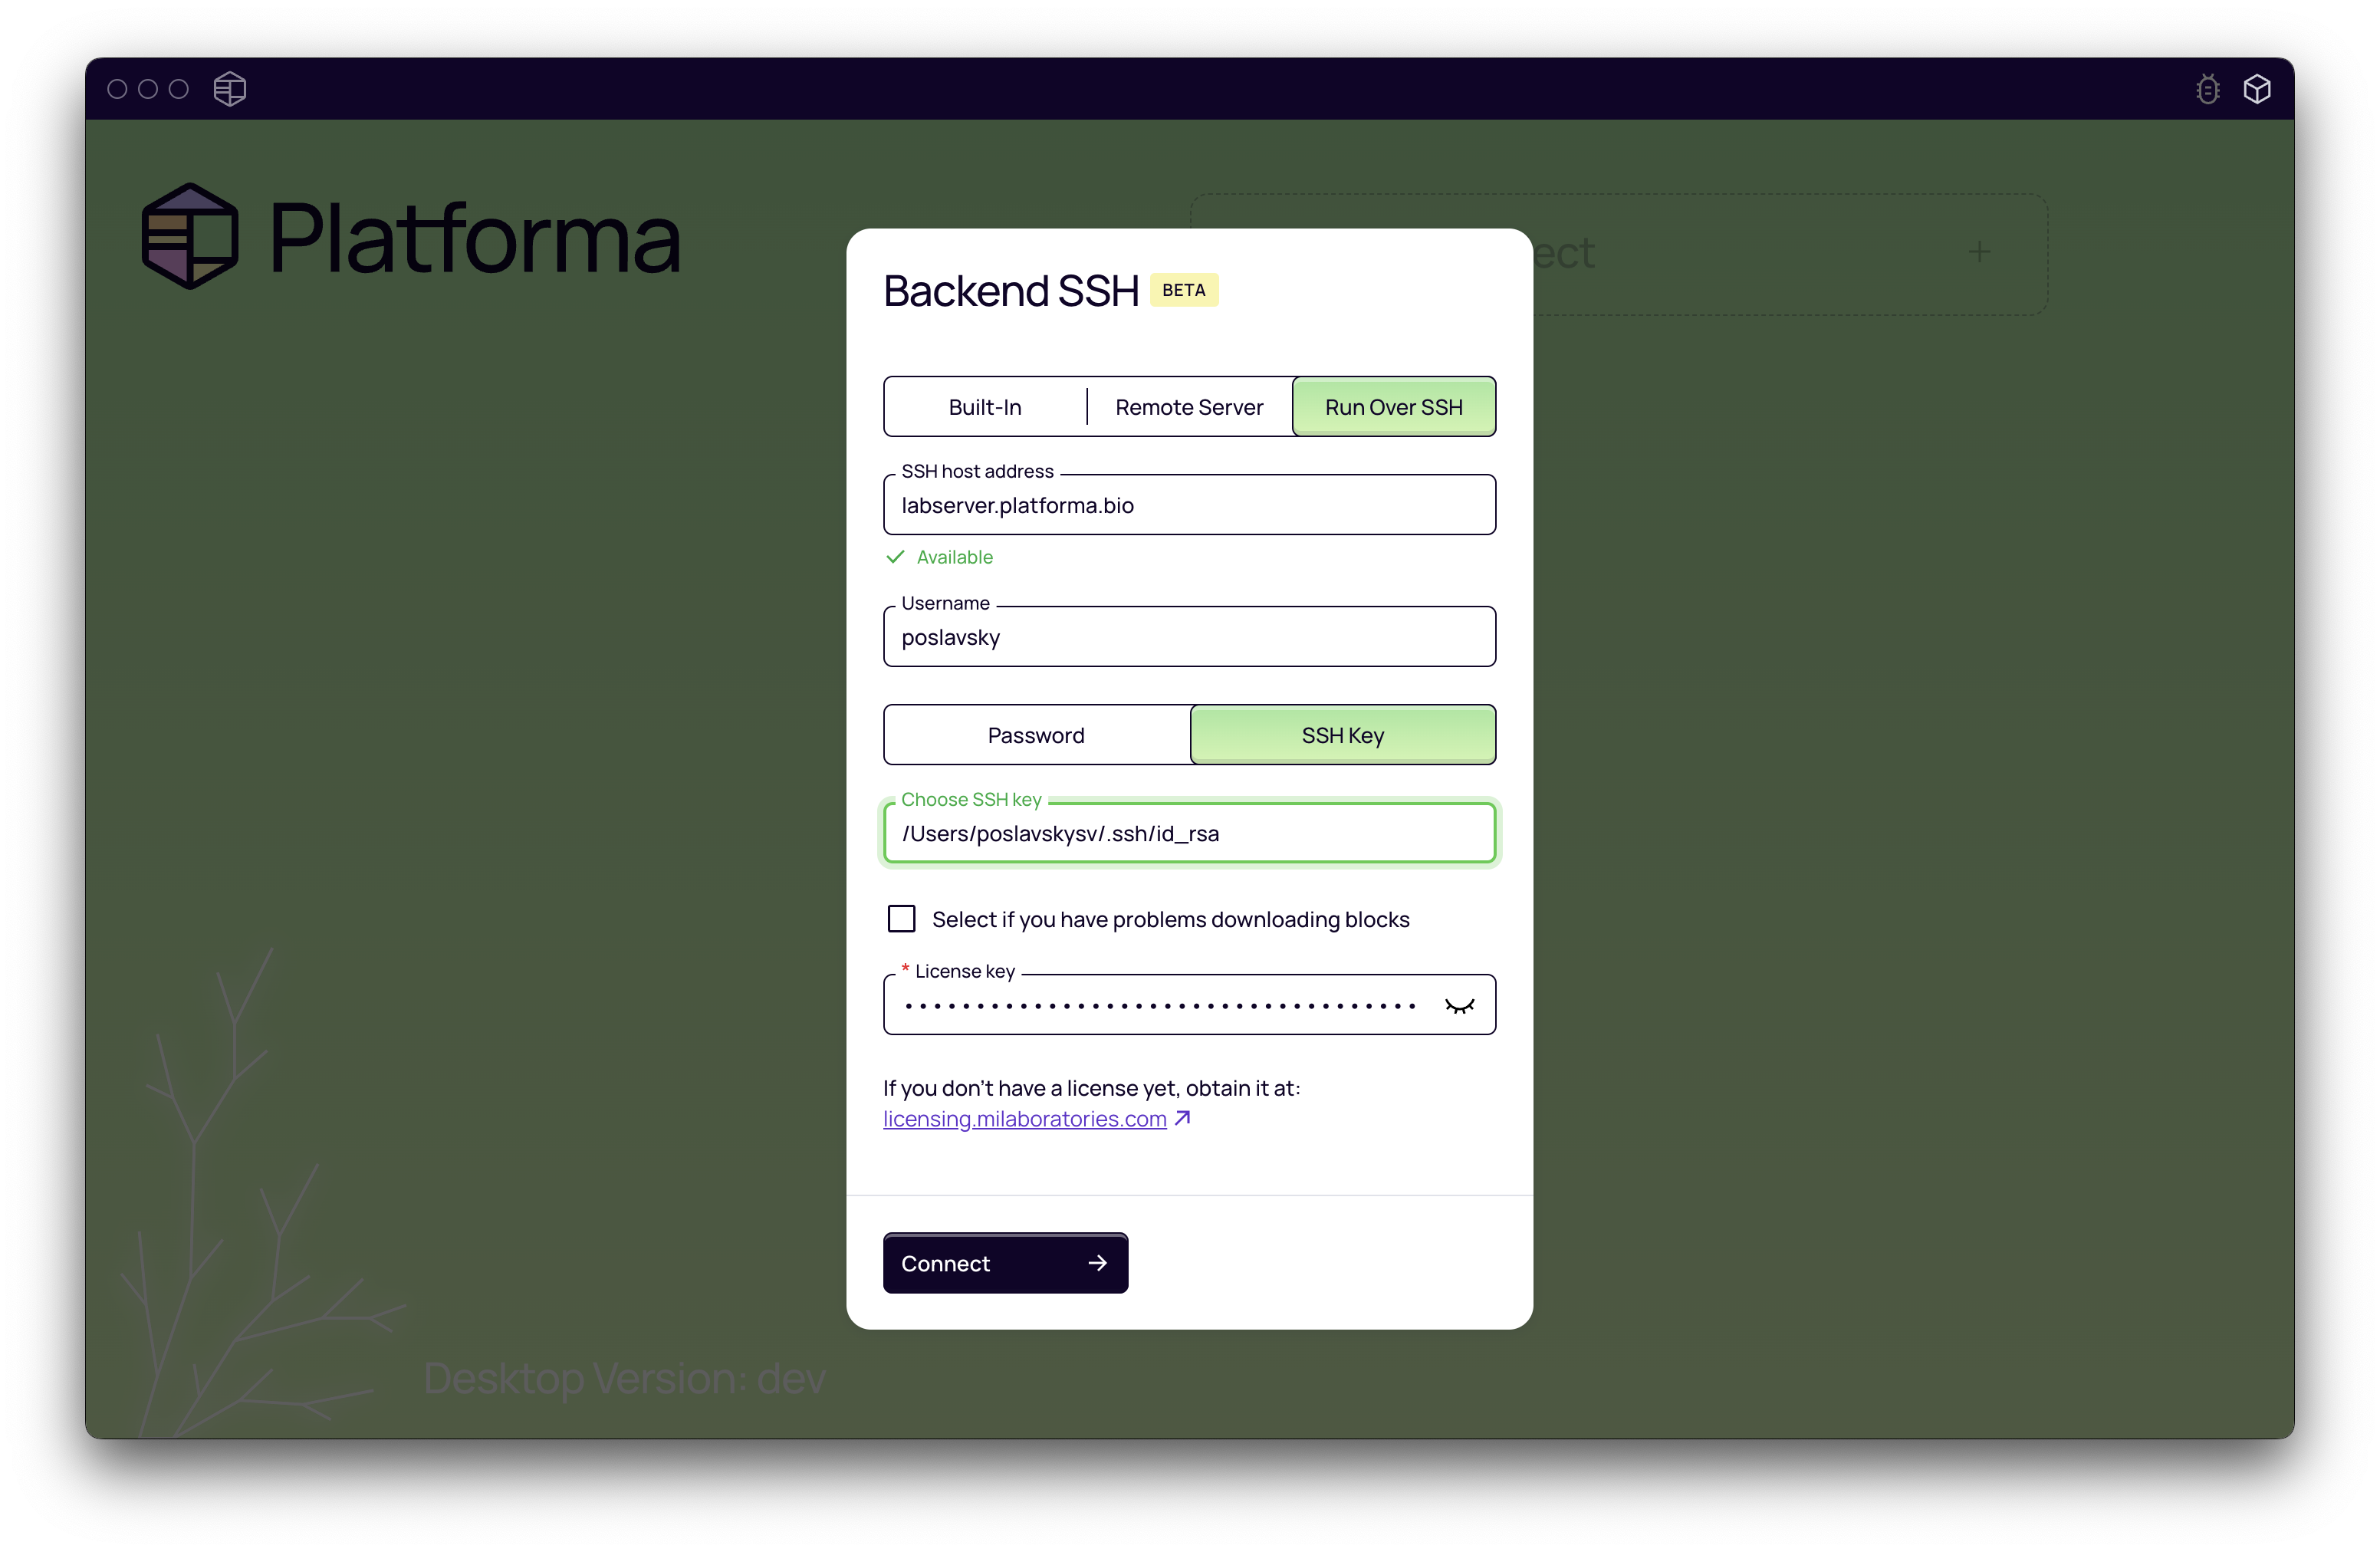Reveal the license key with eye icon
Image resolution: width=2380 pixels, height=1552 pixels.
[x=1459, y=1005]
